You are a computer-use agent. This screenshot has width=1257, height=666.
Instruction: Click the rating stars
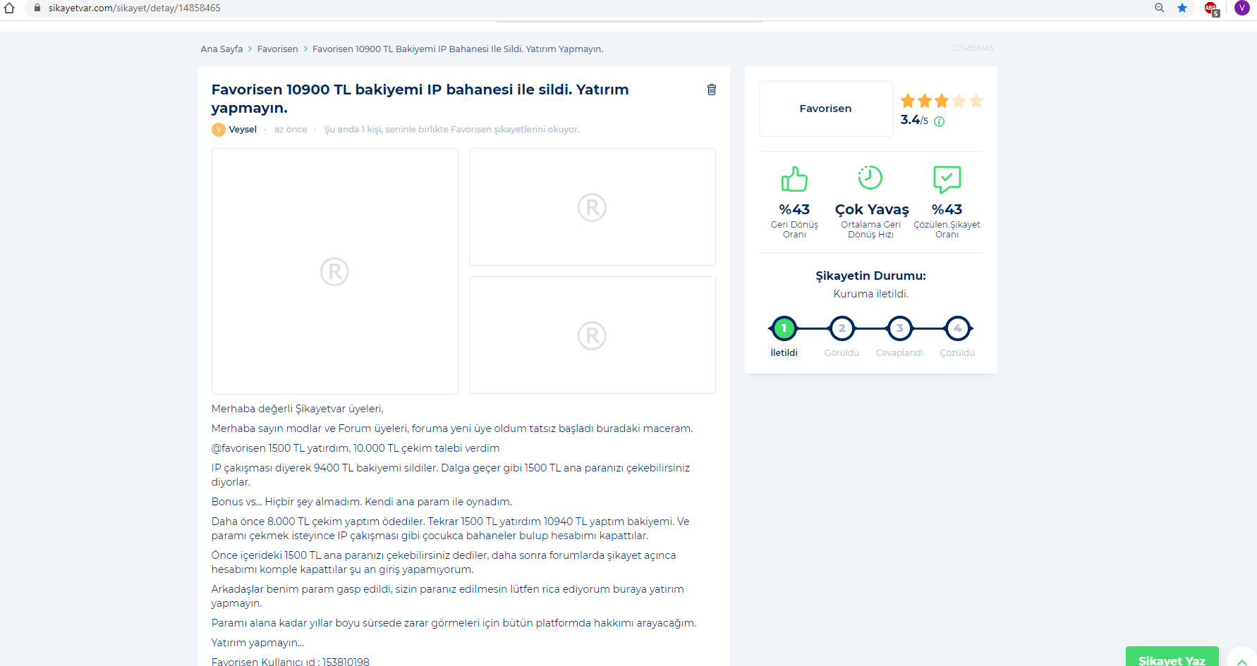click(x=942, y=101)
